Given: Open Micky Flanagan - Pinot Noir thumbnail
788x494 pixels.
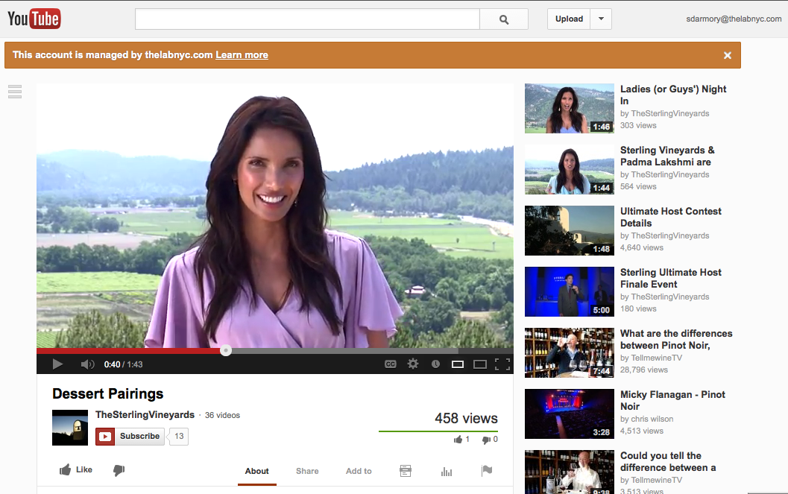Looking at the screenshot, I should tap(570, 414).
